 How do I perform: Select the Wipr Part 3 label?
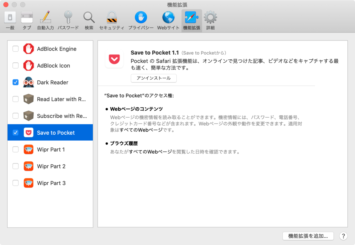[x=51, y=183]
